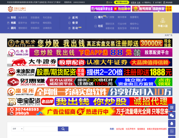Screen dimensions: 179x138
Task: Click the 借贷 shield icon
Action: (x=69, y=23)
